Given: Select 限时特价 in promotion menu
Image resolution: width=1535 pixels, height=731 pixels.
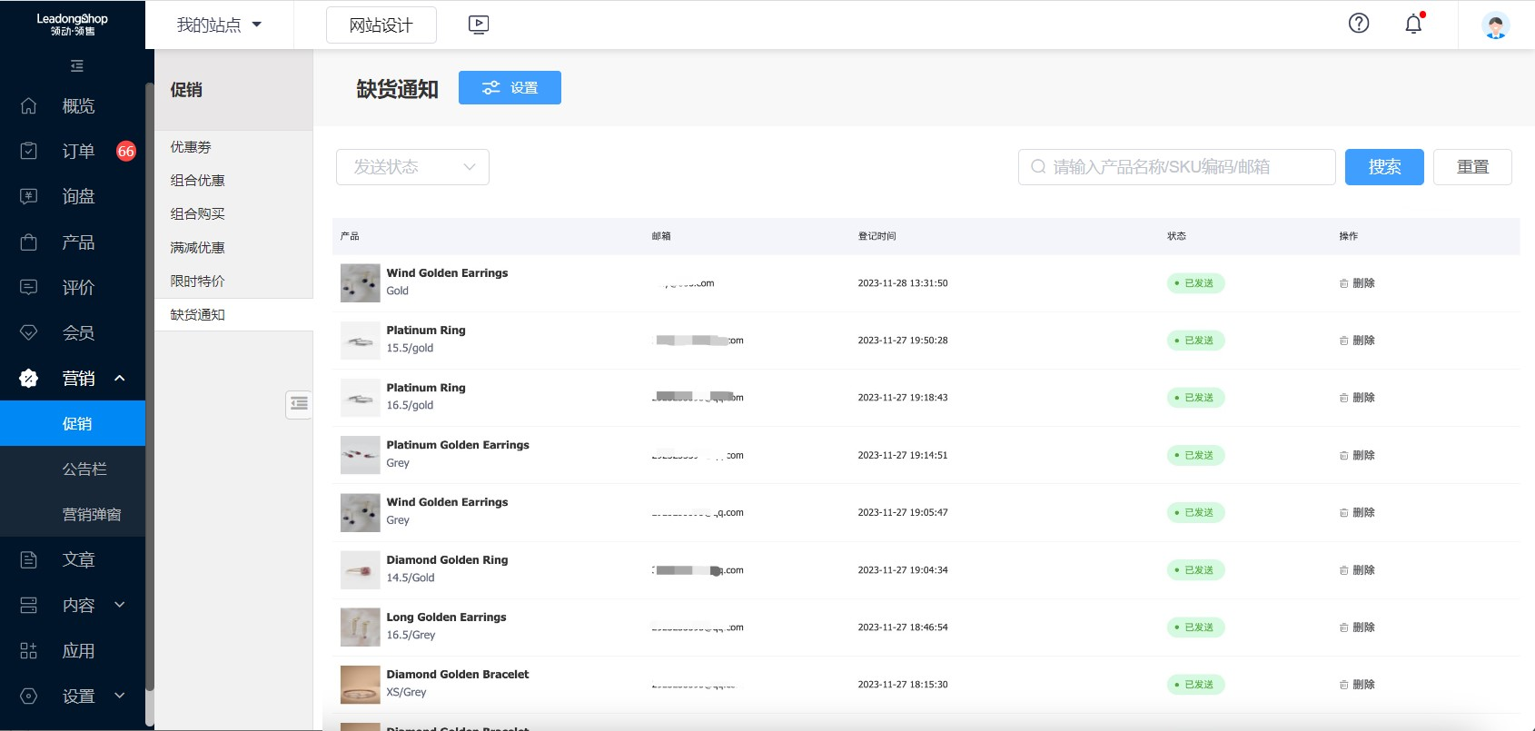Looking at the screenshot, I should [x=197, y=282].
